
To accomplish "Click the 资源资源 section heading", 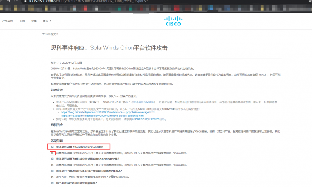I will [57, 90].
